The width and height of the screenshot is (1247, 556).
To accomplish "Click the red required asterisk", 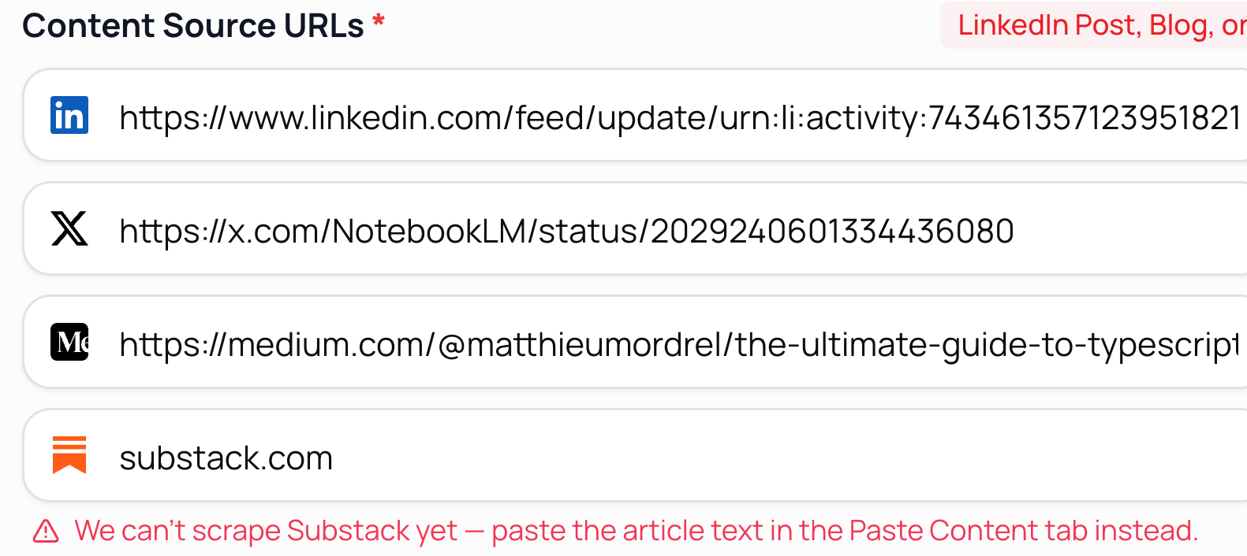I will coord(379,23).
